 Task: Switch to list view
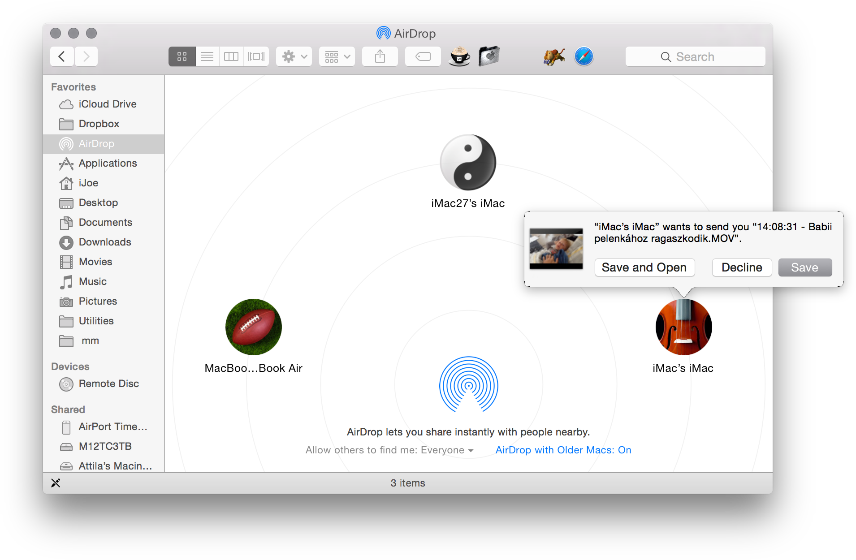click(x=207, y=56)
